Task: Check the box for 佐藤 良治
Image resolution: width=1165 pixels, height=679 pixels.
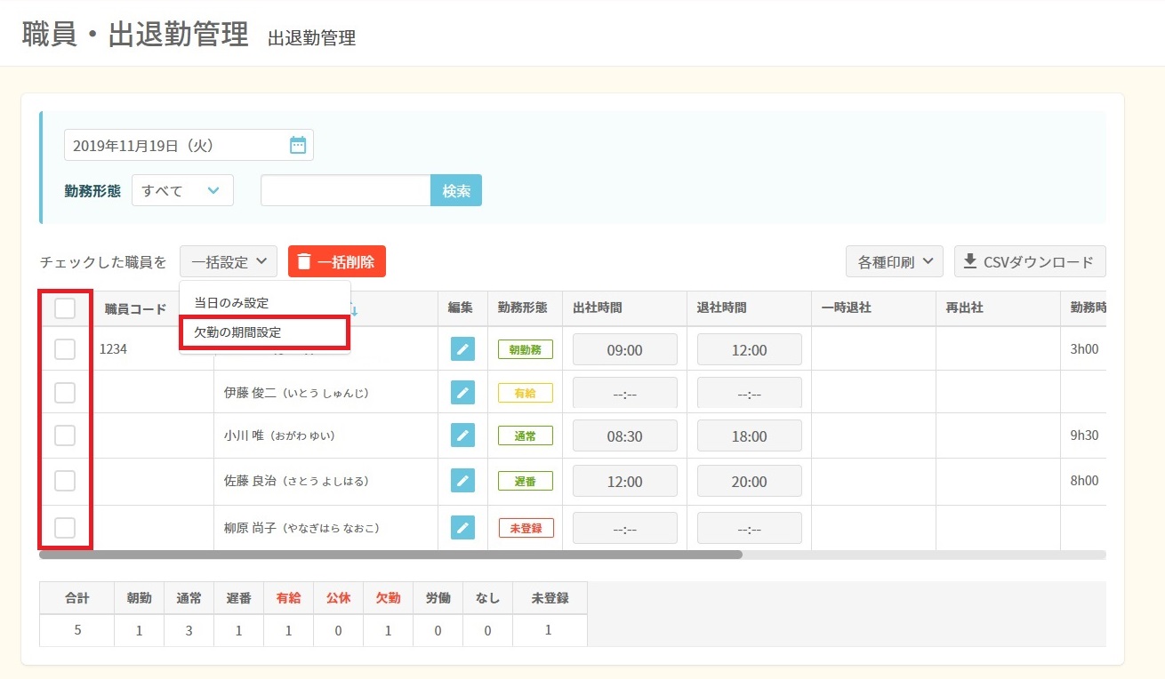Action: click(x=65, y=481)
